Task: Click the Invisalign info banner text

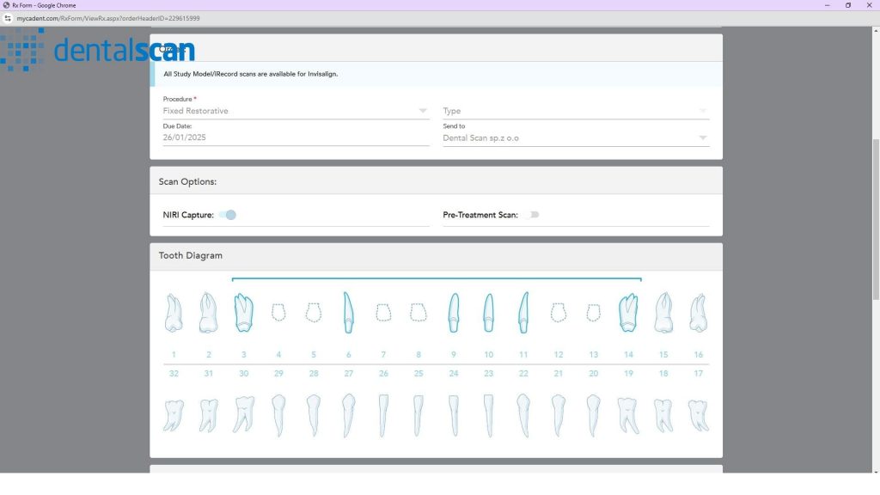Action: 250,74
